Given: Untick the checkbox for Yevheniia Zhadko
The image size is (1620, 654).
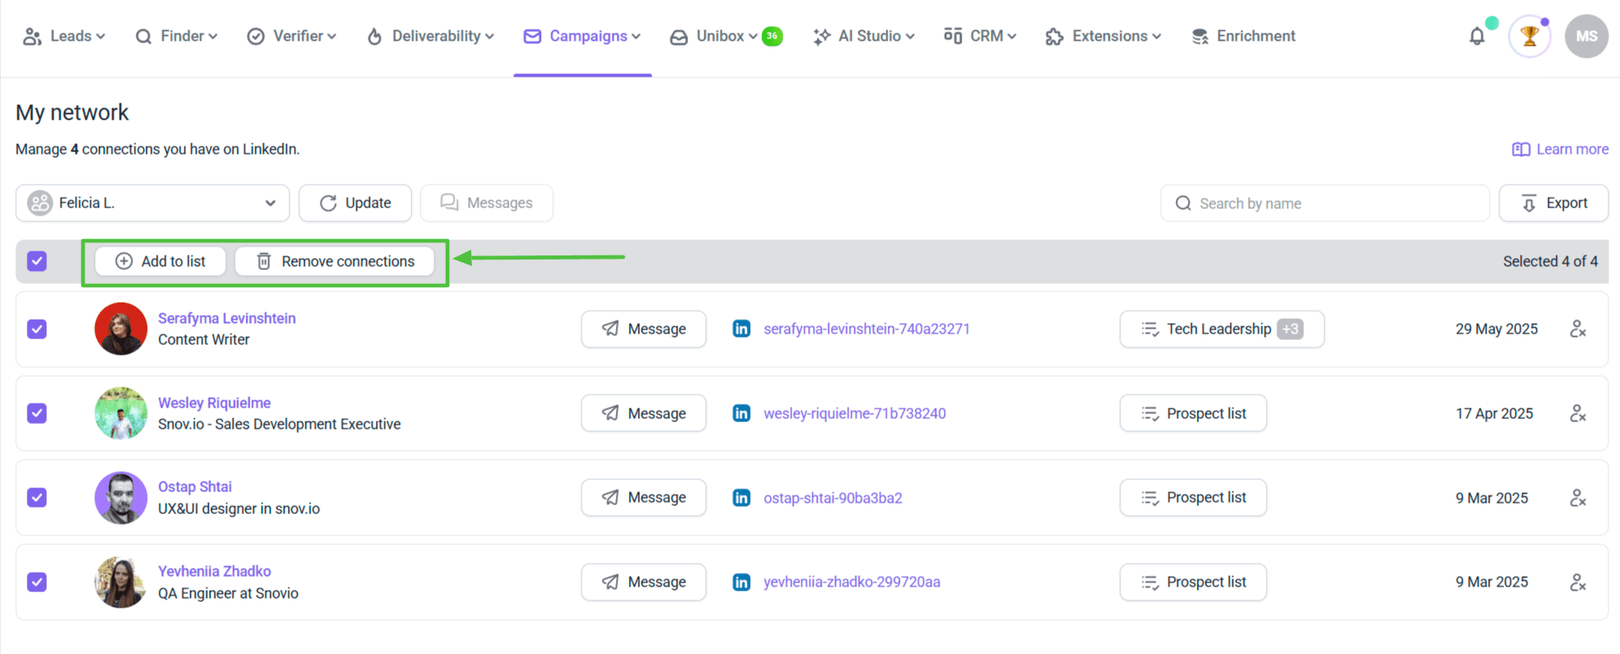Looking at the screenshot, I should click(x=37, y=582).
